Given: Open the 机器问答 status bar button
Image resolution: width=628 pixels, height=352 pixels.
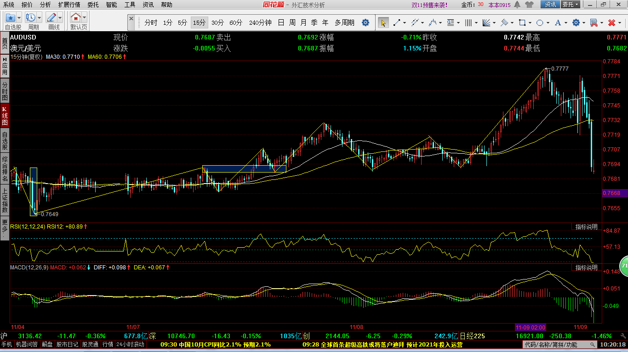Looking at the screenshot, I should click(28, 344).
